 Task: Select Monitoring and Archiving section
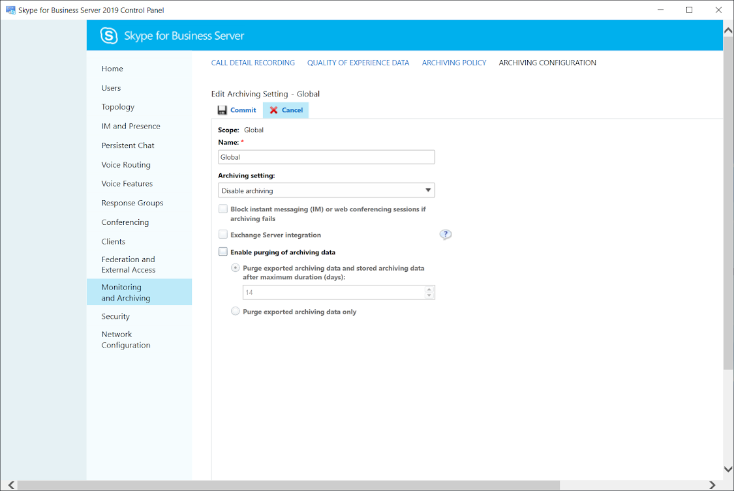coord(139,292)
